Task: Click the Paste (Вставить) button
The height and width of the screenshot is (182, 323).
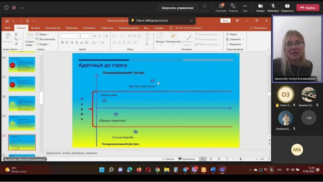Action: (x=8, y=38)
